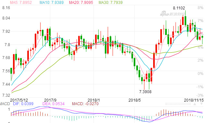Click the 7.56 price axis label
Image resolution: width=208 pixels, height=123 pixels.
[x=6, y=71]
